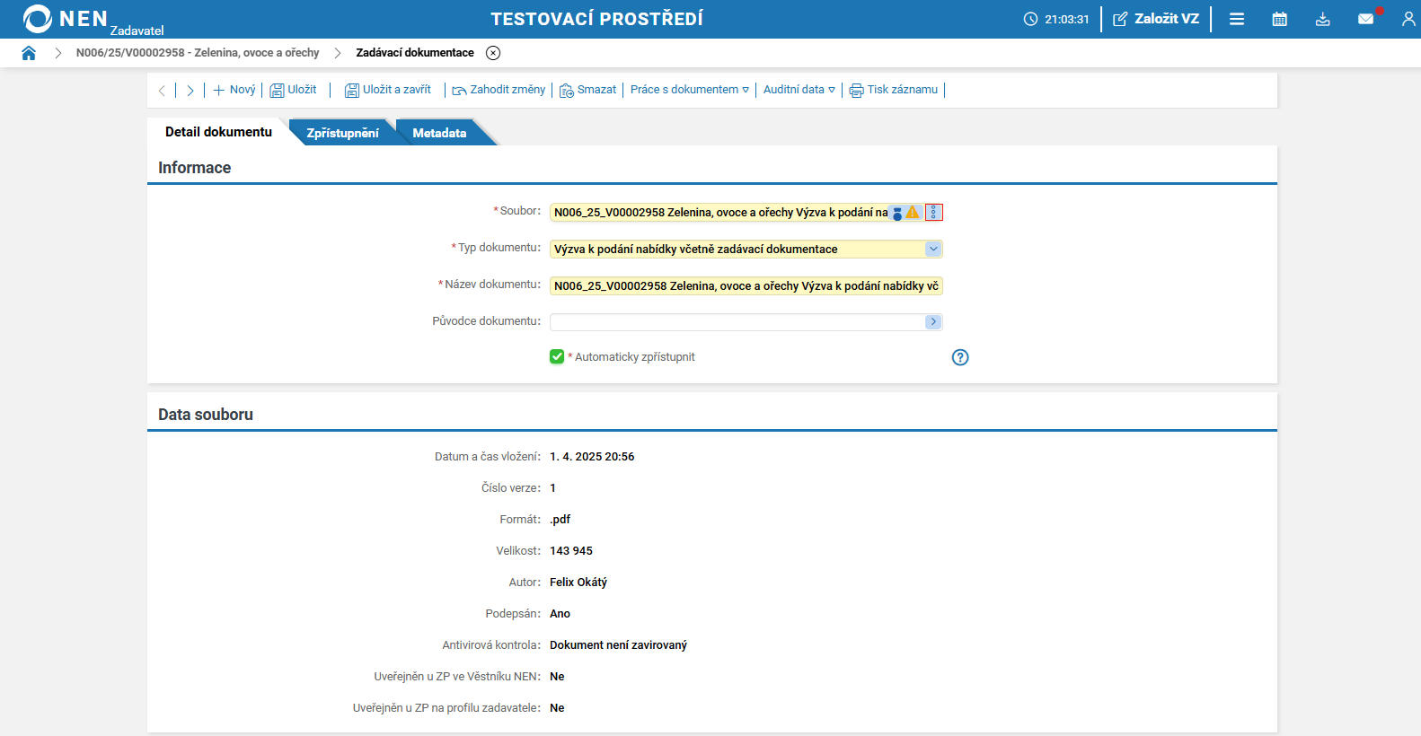Click the Informace section heading

click(x=195, y=168)
